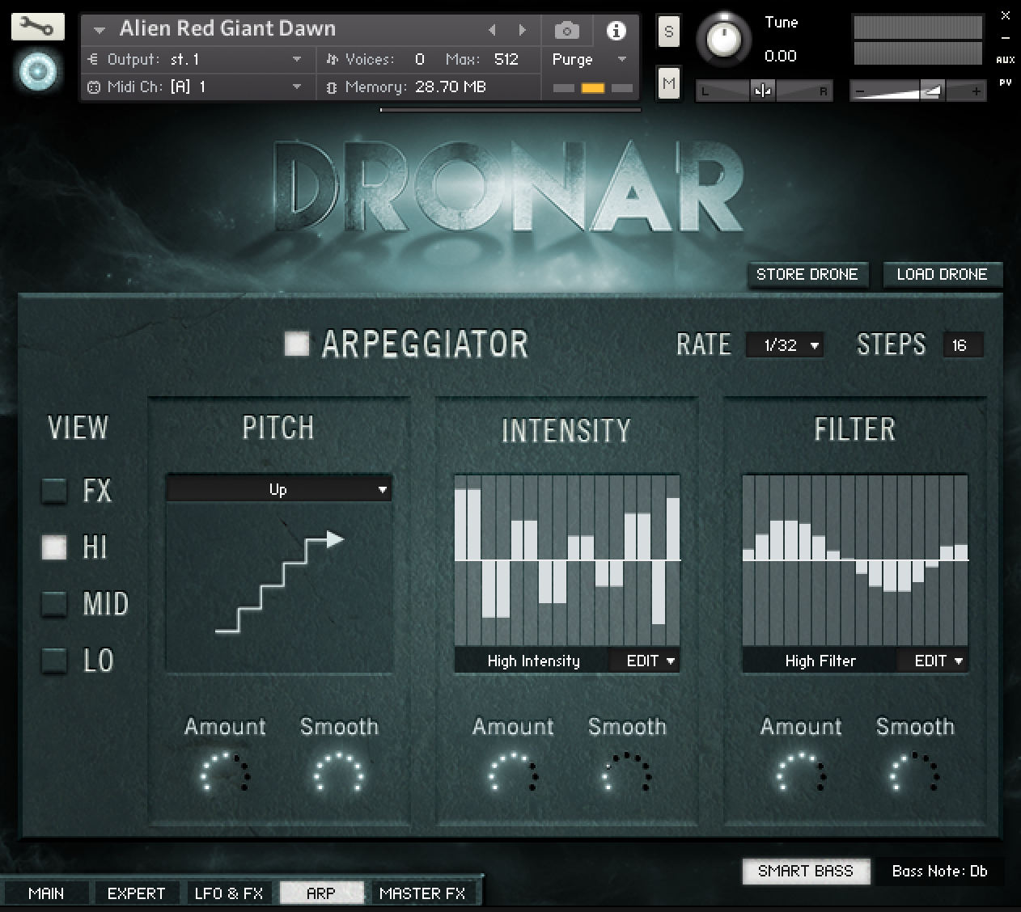Open instrument edit with the wrench icon
The image size is (1021, 912).
click(38, 26)
